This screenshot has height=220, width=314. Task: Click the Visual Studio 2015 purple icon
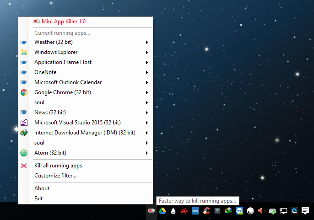click(24, 123)
